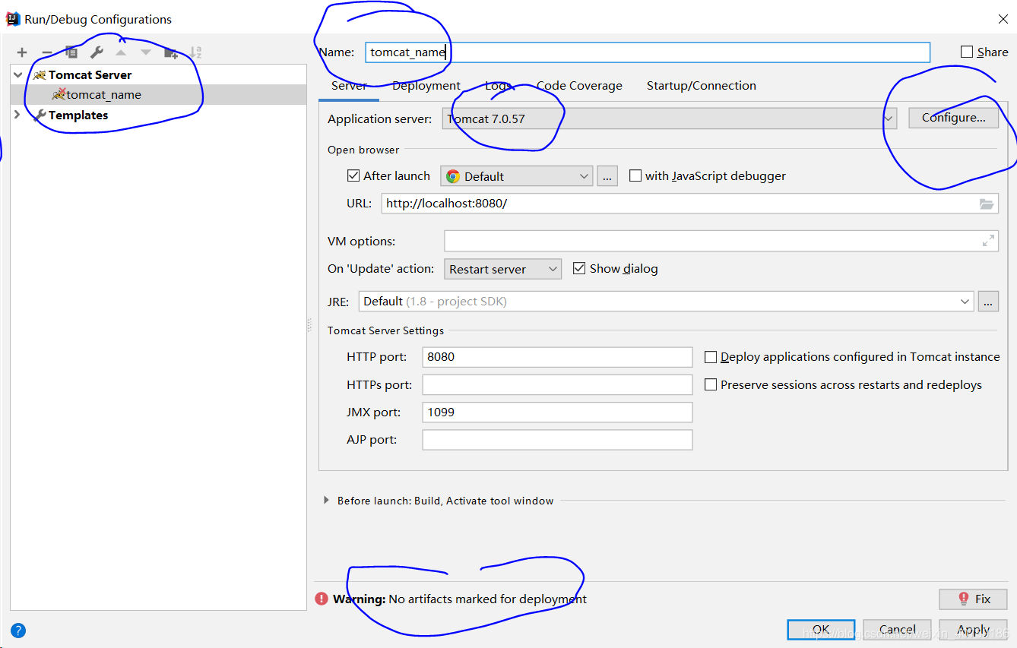
Task: Click into the VM options field
Action: [721, 241]
